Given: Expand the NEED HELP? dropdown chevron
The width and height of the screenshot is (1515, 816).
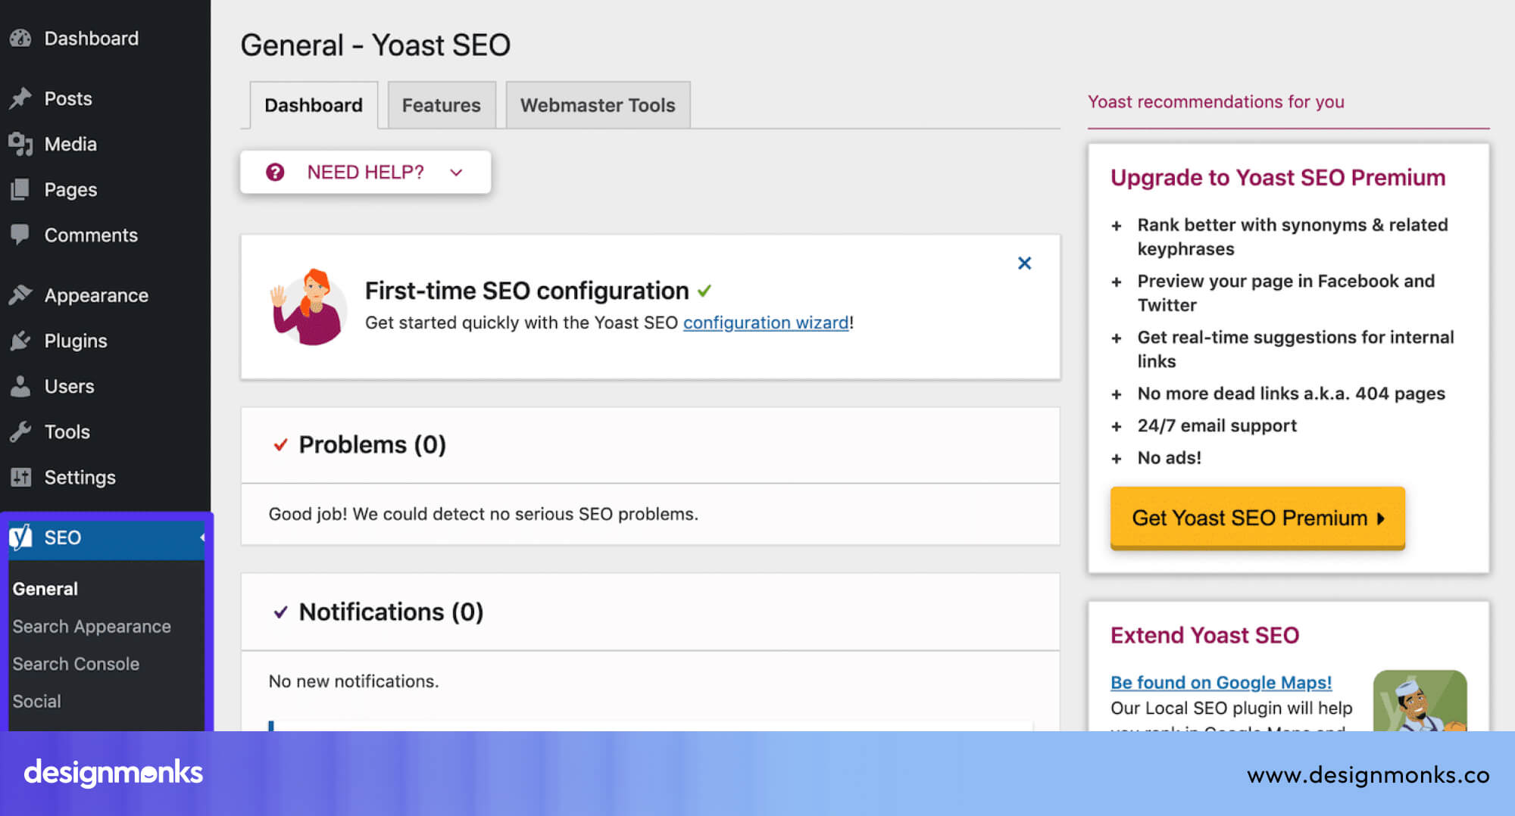Looking at the screenshot, I should coord(456,173).
